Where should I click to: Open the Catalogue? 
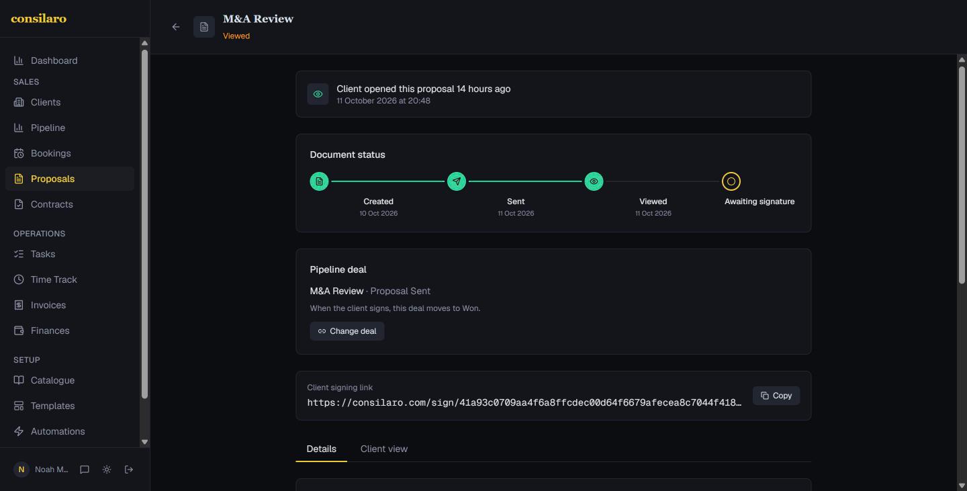(70, 380)
